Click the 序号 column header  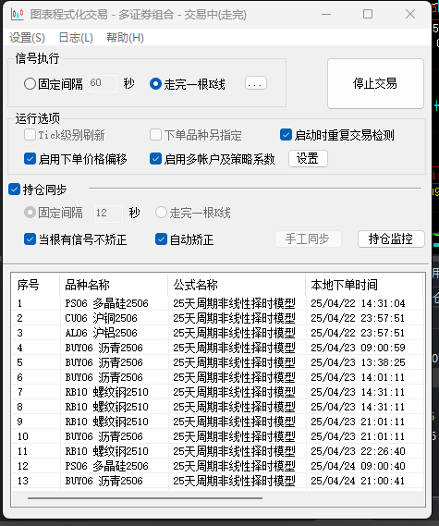coord(36,285)
